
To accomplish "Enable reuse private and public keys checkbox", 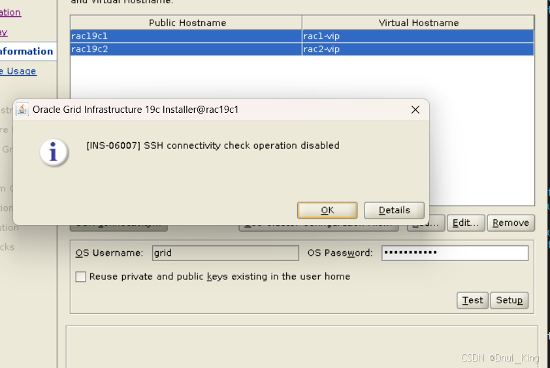I will [81, 277].
